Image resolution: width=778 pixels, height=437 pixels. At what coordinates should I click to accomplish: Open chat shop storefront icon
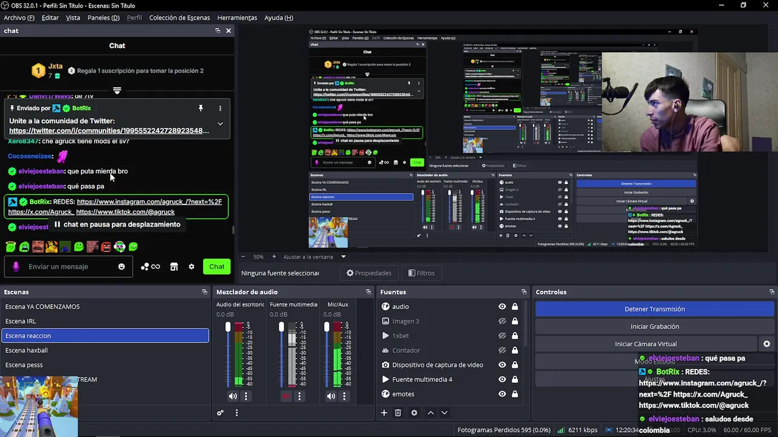pyautogui.click(x=174, y=266)
